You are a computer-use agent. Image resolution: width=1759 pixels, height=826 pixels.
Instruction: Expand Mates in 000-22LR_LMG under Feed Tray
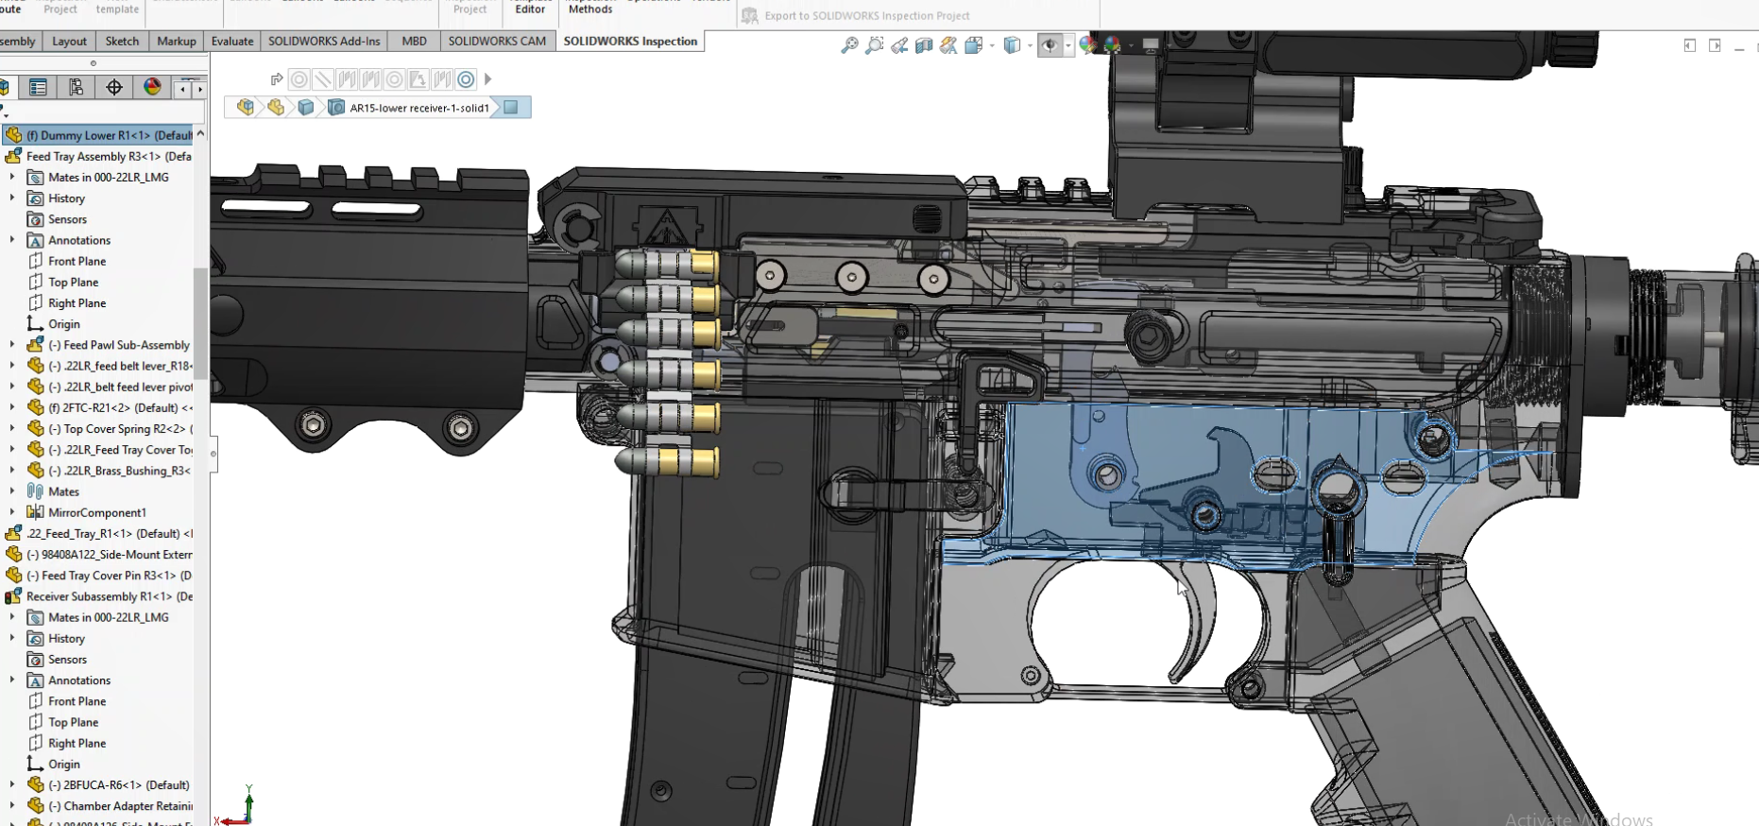tap(12, 178)
